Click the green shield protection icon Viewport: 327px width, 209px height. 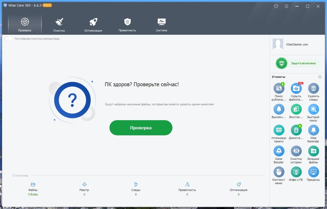pyautogui.click(x=281, y=64)
